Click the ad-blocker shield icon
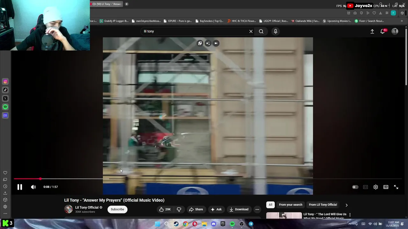The width and height of the screenshot is (408, 229). coord(361,13)
